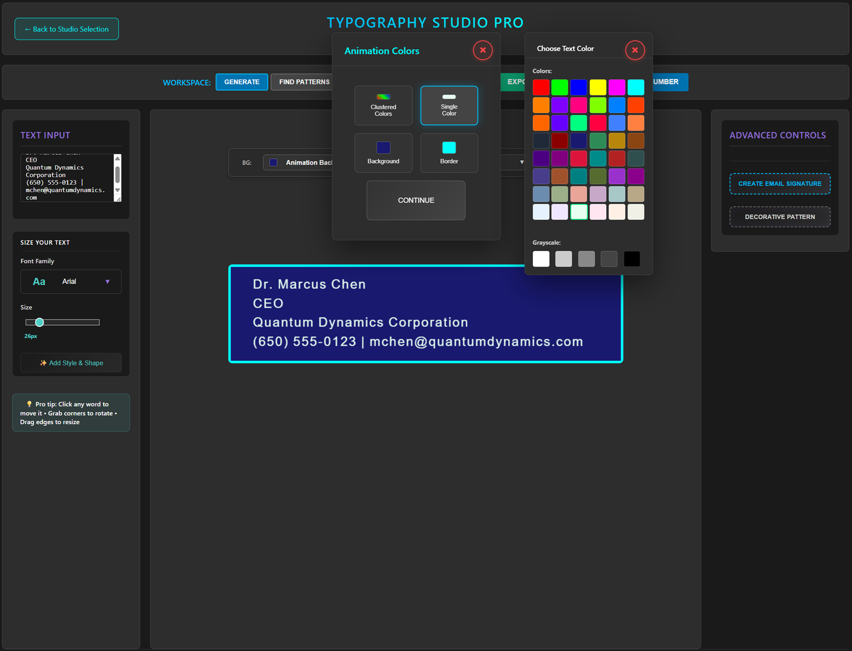Screen dimensions: 852x651
Task: Switch to the Generate workspace tab
Action: 242,82
